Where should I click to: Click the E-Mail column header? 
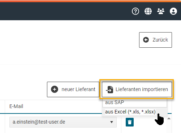click(16, 106)
